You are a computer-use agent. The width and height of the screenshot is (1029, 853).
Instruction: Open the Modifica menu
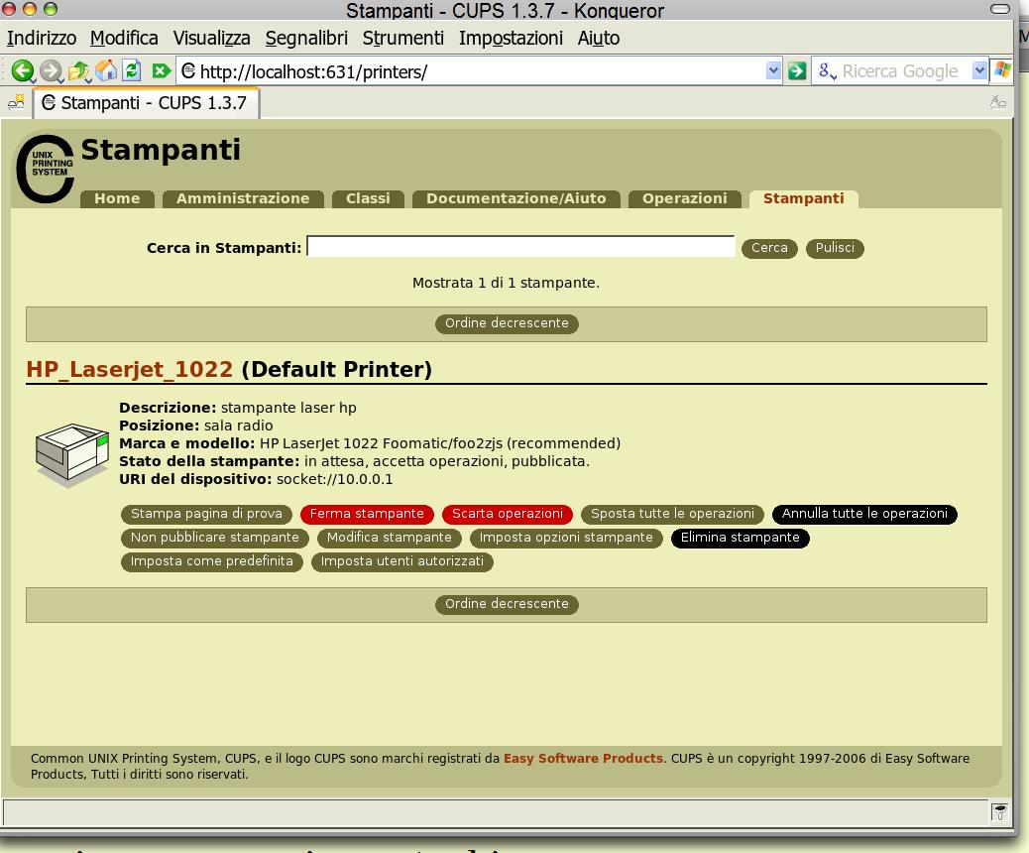[124, 38]
